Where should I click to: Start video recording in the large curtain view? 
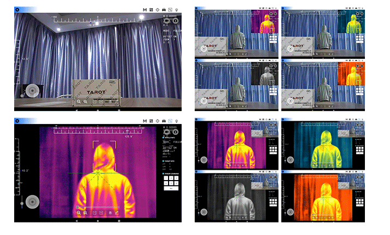coord(166,21)
